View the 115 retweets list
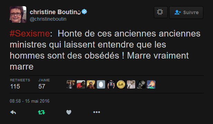Image resolution: width=213 pixels, height=124 pixels. coord(20,84)
